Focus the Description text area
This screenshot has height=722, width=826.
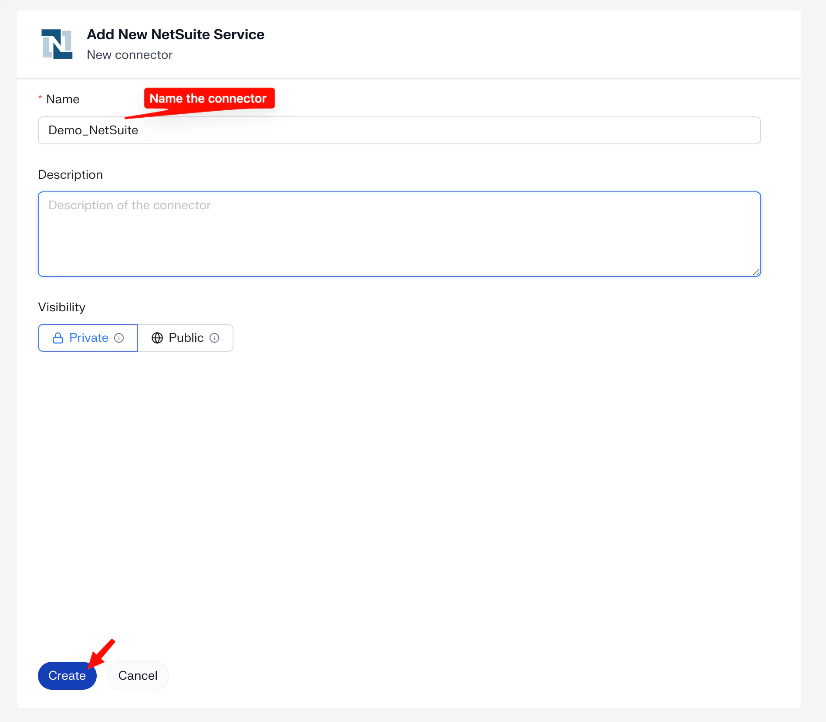tap(399, 234)
